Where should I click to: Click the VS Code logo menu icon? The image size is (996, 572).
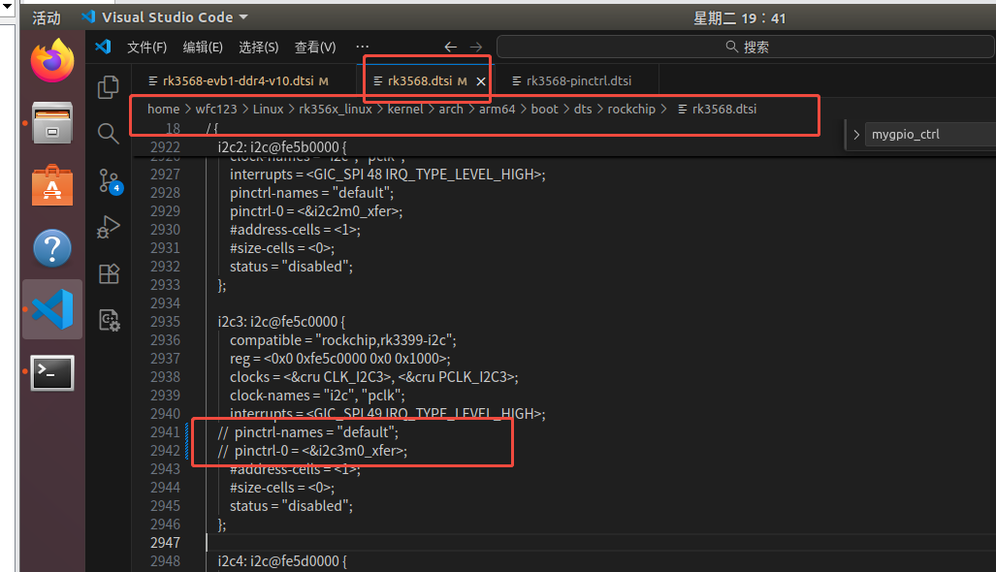click(x=103, y=47)
